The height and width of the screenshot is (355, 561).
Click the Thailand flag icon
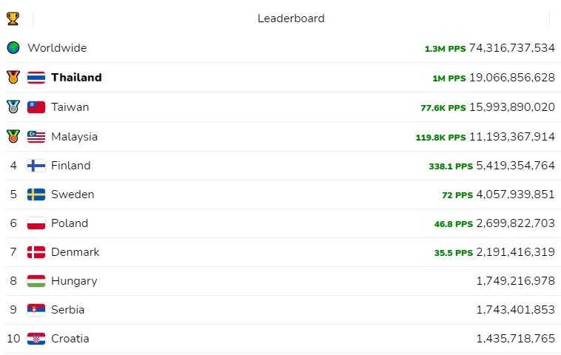pos(36,78)
